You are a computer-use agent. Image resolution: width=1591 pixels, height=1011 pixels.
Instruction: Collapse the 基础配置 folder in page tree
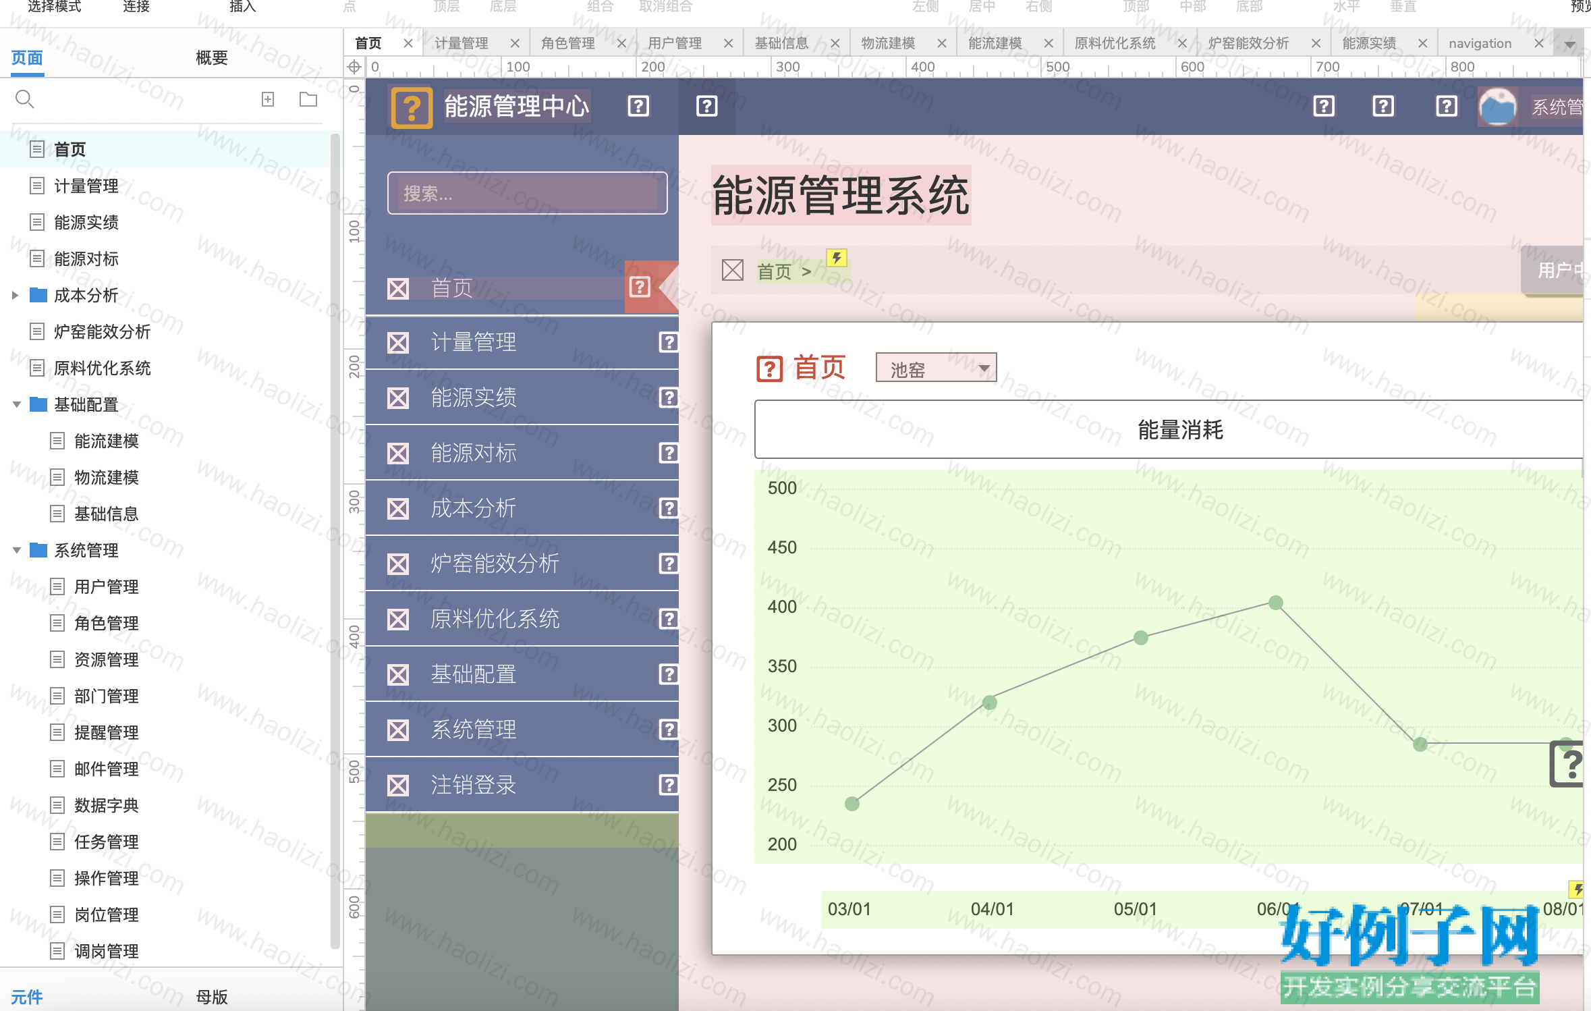click(x=16, y=404)
